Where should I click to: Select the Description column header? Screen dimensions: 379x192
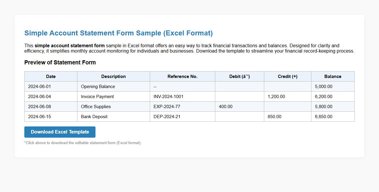(113, 76)
